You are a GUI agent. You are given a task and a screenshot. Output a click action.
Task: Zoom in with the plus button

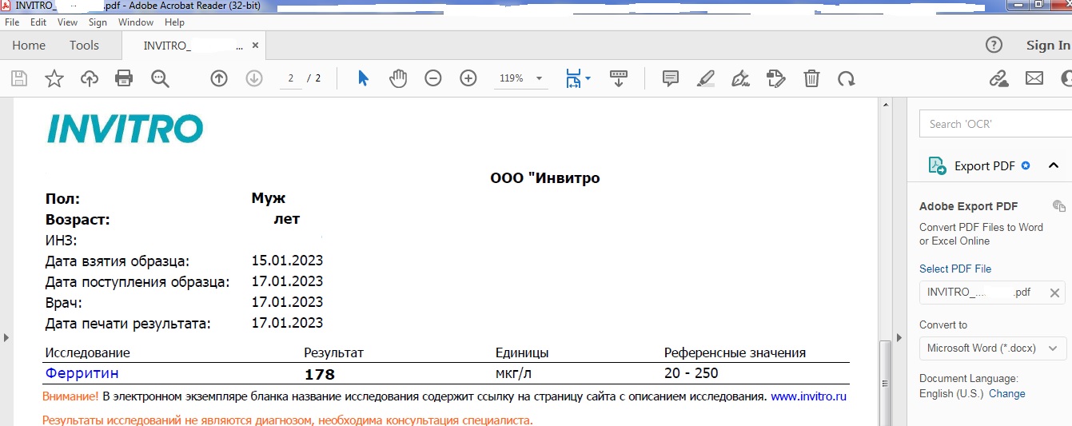(468, 78)
